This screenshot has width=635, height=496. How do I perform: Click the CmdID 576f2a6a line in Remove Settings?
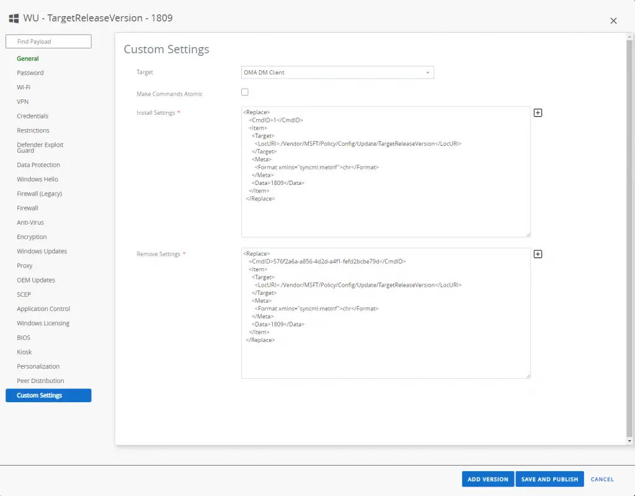327,261
